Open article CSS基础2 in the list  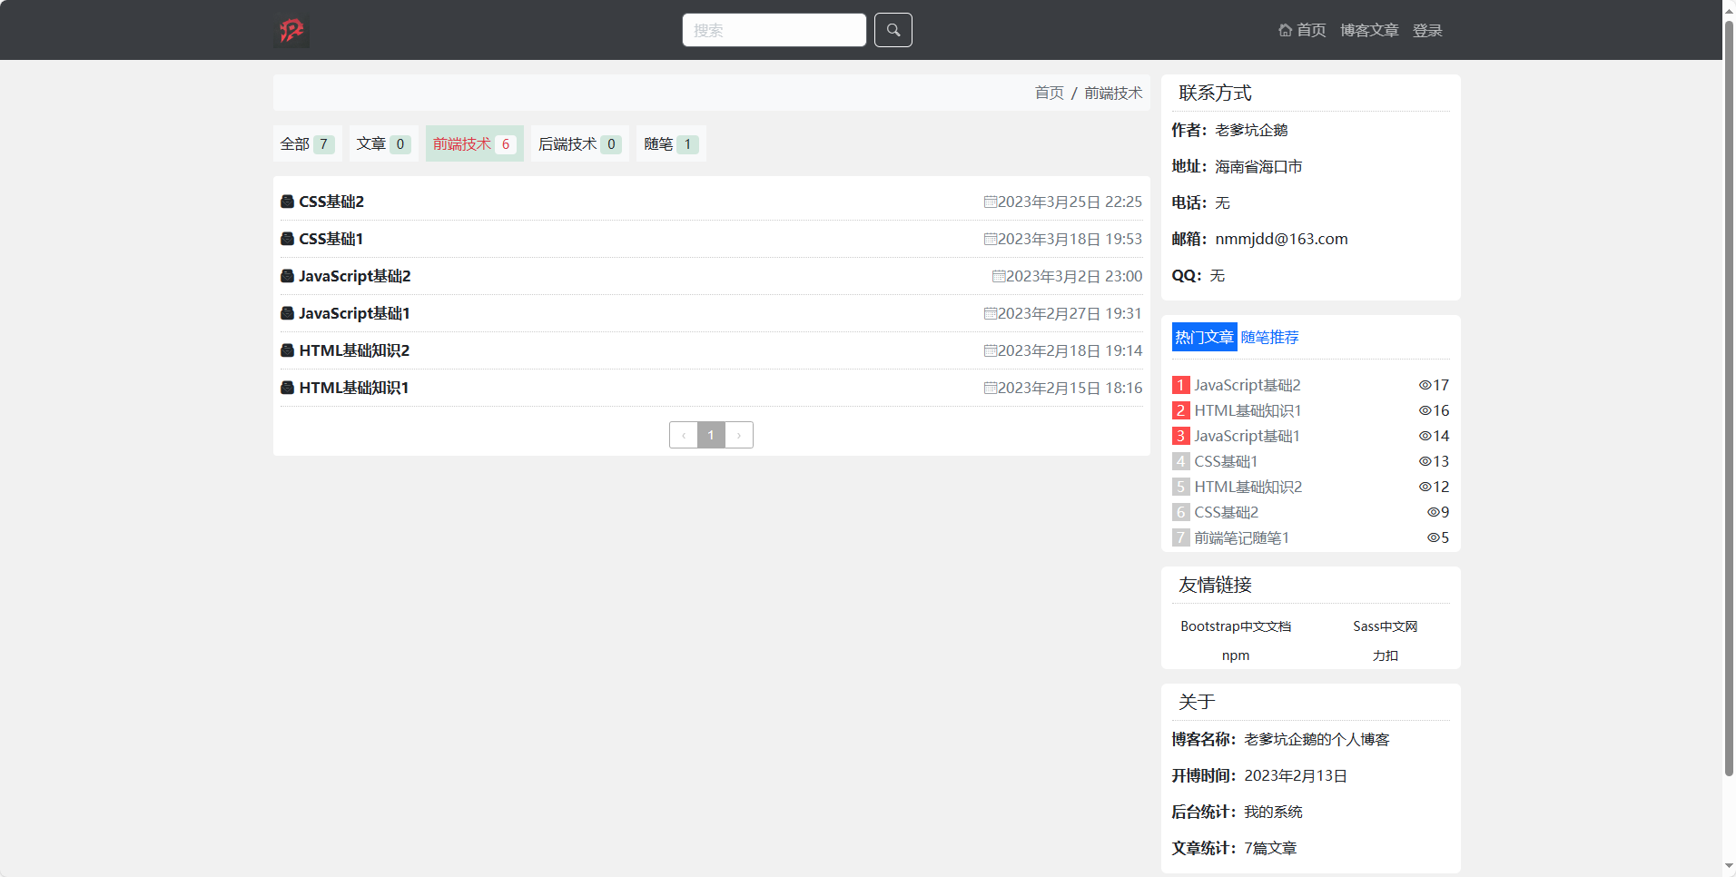click(331, 202)
